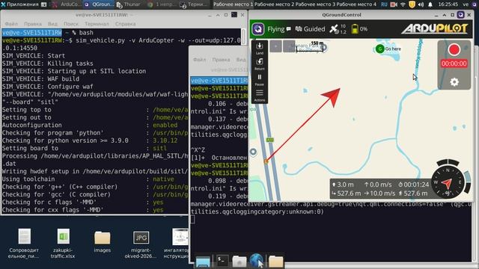Open the vehicle messages icon next to Flying
Image resolution: width=479 pixels, height=269 pixels.
coord(289,29)
